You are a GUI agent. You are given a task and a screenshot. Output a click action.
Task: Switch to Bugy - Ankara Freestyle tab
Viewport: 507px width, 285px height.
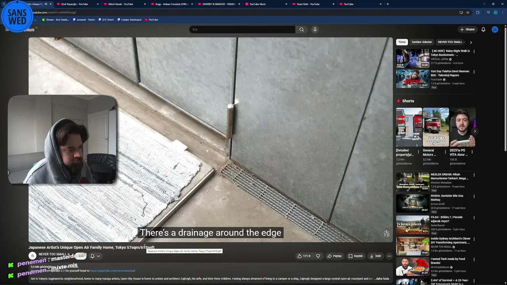click(172, 4)
